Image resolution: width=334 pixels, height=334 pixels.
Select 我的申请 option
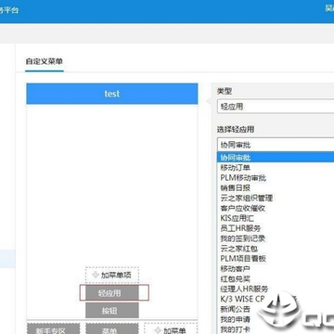(x=236, y=319)
